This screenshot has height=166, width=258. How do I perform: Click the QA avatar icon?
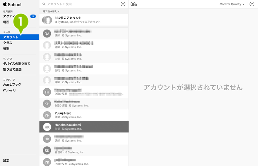point(47,34)
